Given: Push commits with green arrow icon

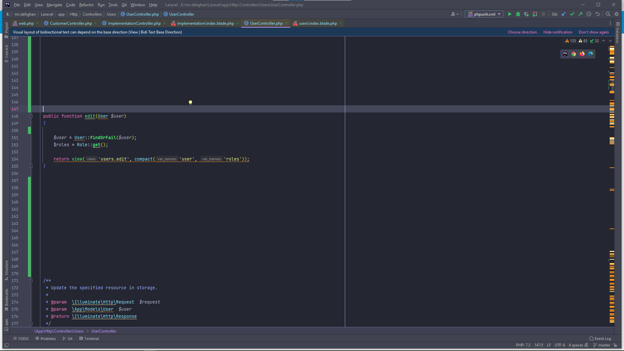Looking at the screenshot, I should pyautogui.click(x=580, y=14).
